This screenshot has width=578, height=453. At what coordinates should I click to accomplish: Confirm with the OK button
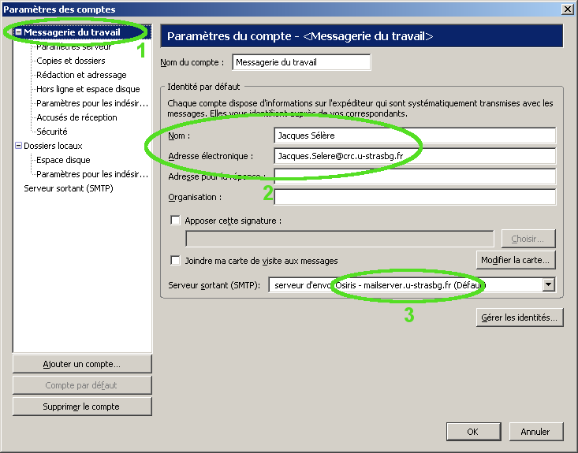coord(473,432)
